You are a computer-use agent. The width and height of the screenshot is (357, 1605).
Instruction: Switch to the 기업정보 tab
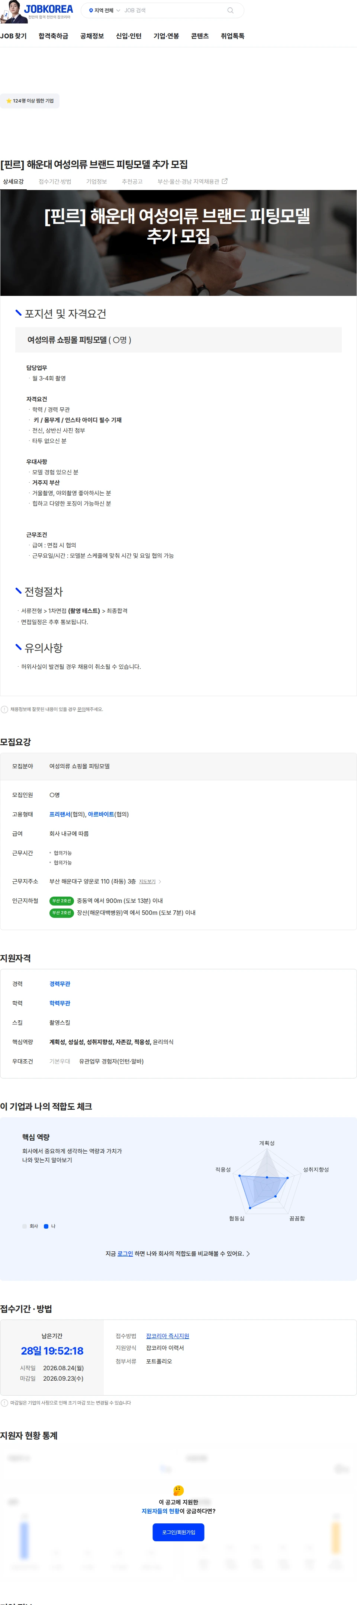96,181
